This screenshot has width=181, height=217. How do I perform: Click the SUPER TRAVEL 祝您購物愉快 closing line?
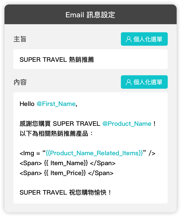[x=65, y=193]
